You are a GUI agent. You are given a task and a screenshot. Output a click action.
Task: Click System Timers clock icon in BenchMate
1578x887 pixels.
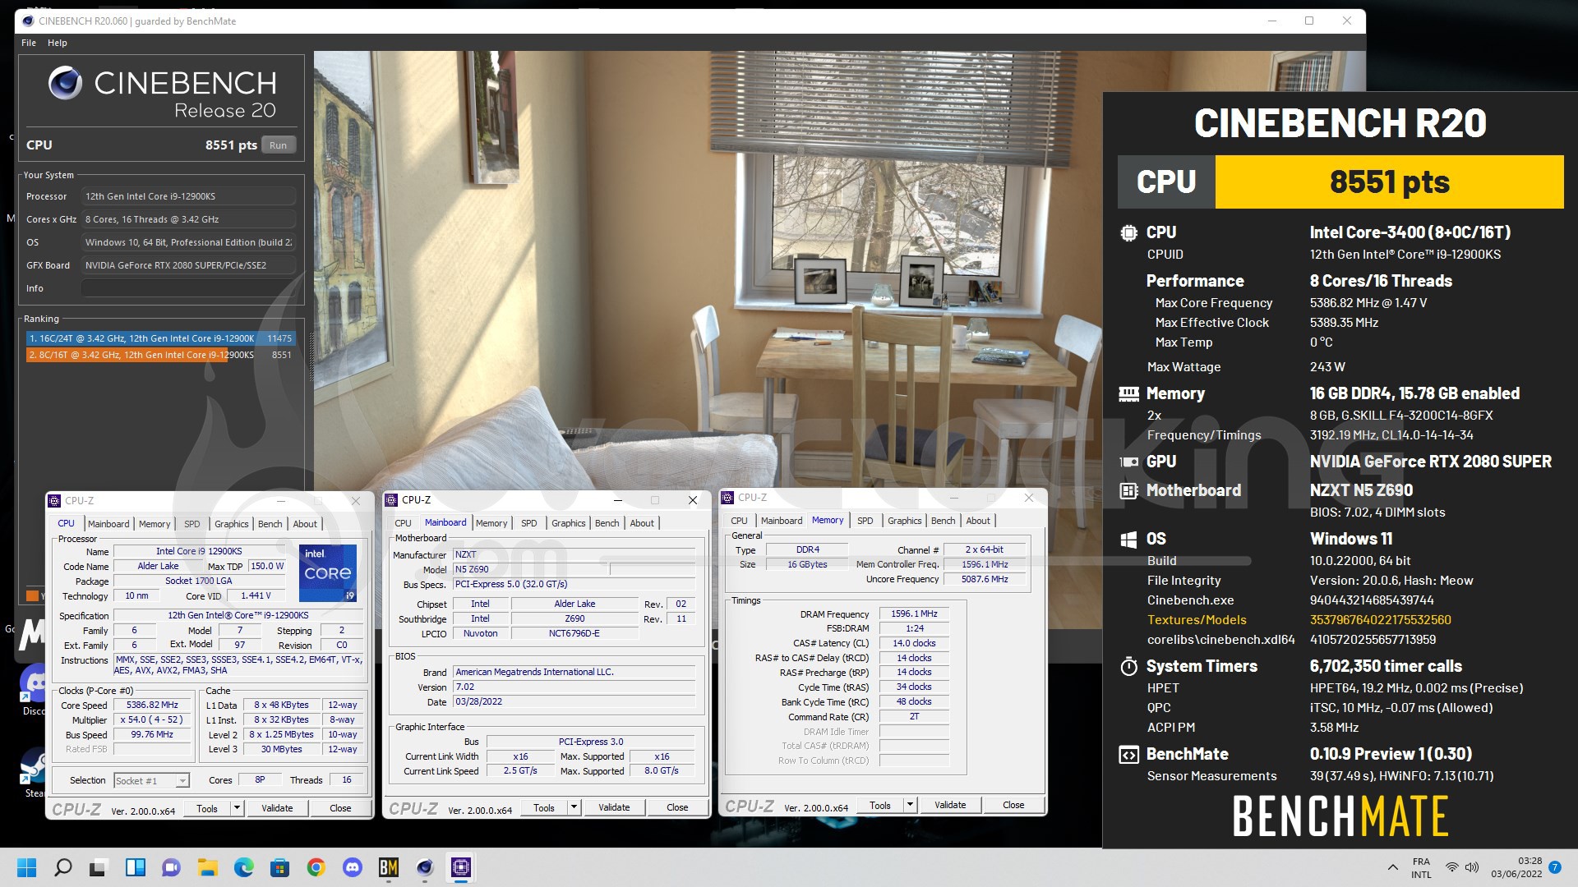click(x=1128, y=666)
